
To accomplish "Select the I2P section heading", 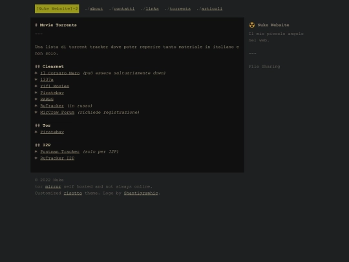I will [x=43, y=145].
